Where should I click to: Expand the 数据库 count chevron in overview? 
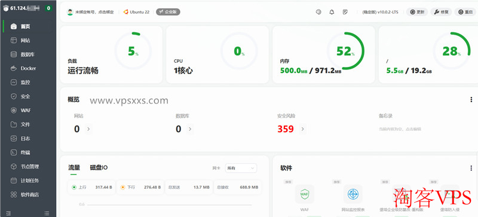point(190,129)
